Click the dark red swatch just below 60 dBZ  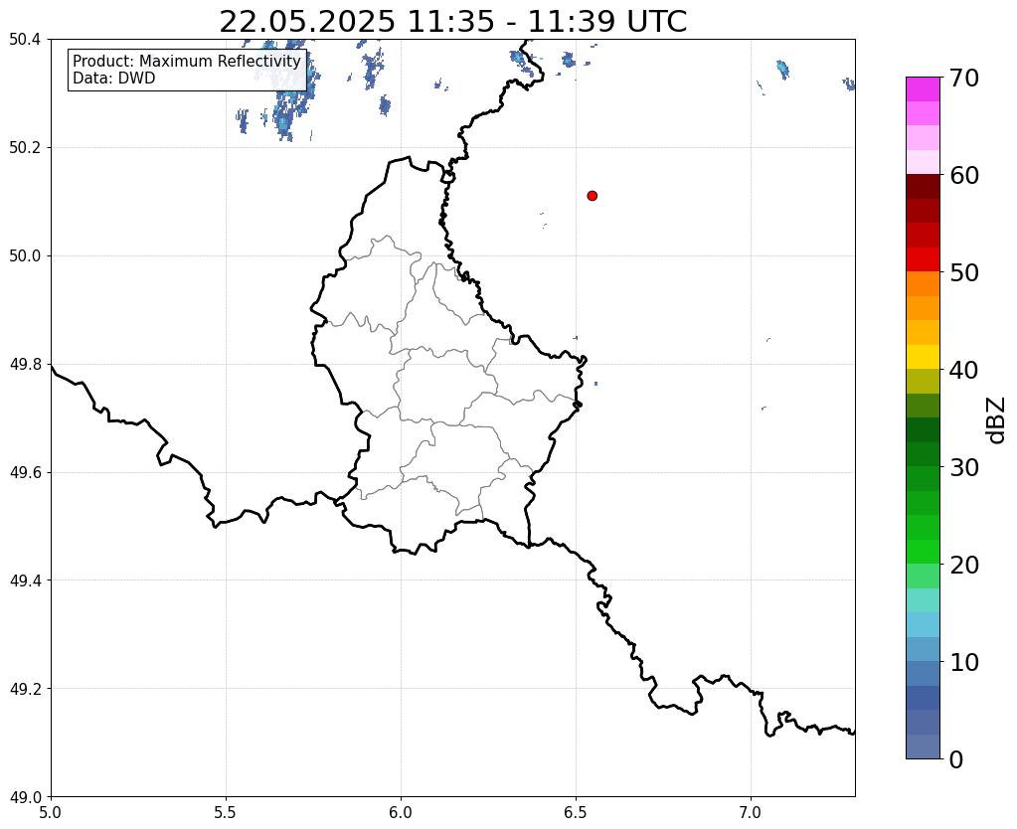point(923,187)
